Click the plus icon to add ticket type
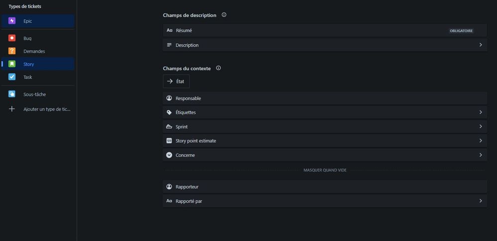Viewport: 497px width, 241px height. [x=12, y=109]
